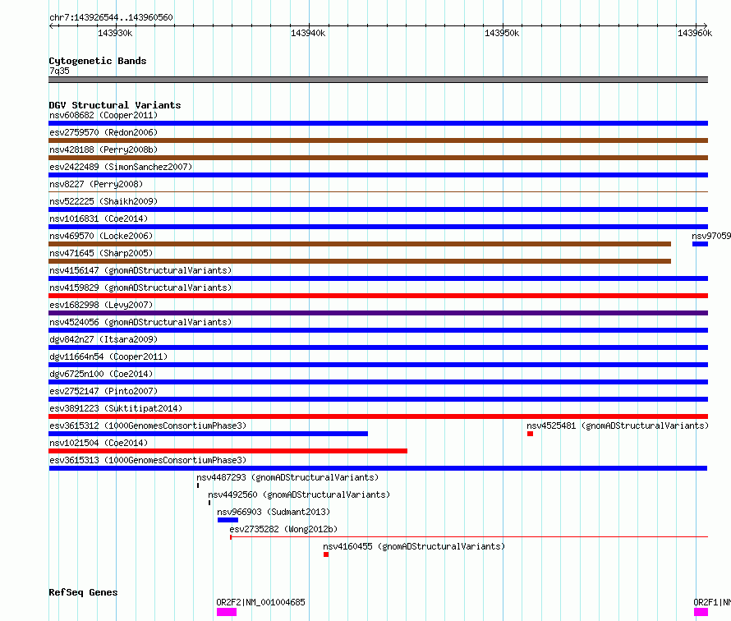The height and width of the screenshot is (621, 731).
Task: Click esv3615313 1000Genomes variant label
Action: tap(148, 460)
